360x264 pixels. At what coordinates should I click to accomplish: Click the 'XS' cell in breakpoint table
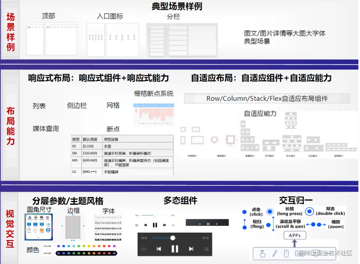pos(76,146)
